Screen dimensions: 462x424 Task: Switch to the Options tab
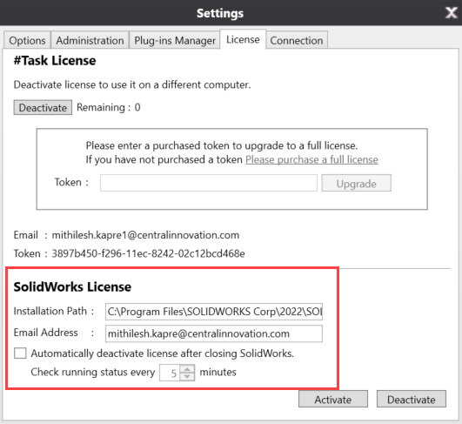click(x=27, y=40)
